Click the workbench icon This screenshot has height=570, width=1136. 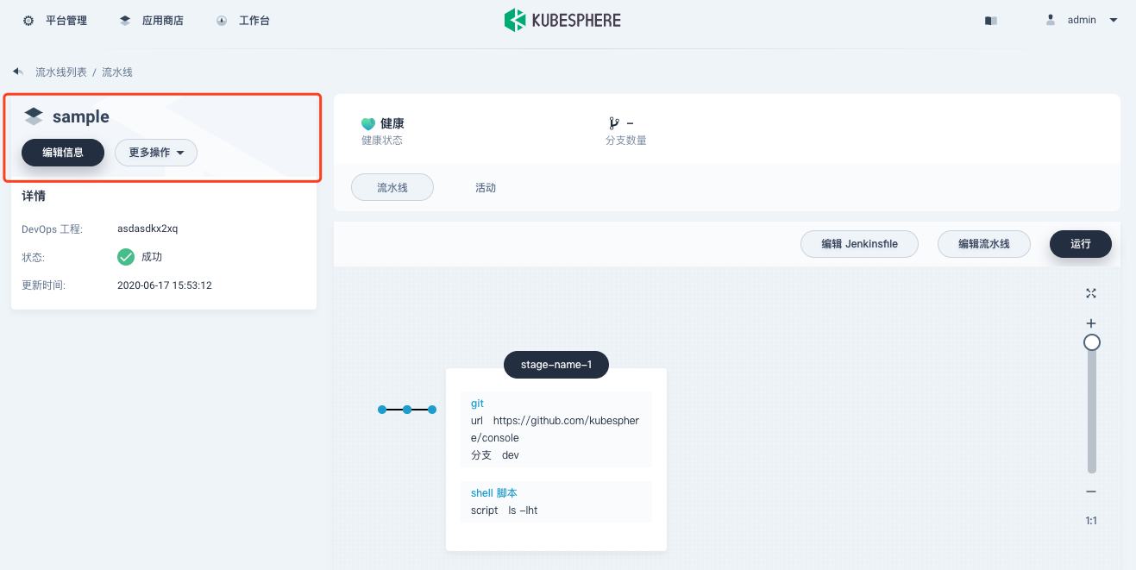(222, 21)
